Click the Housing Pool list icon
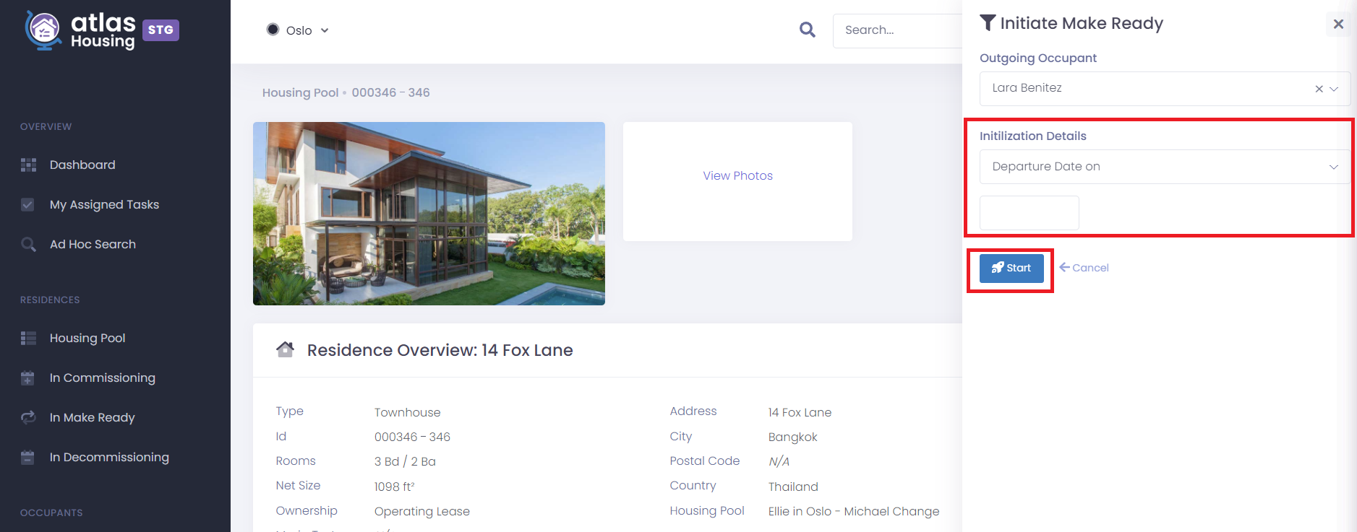 pyautogui.click(x=28, y=339)
